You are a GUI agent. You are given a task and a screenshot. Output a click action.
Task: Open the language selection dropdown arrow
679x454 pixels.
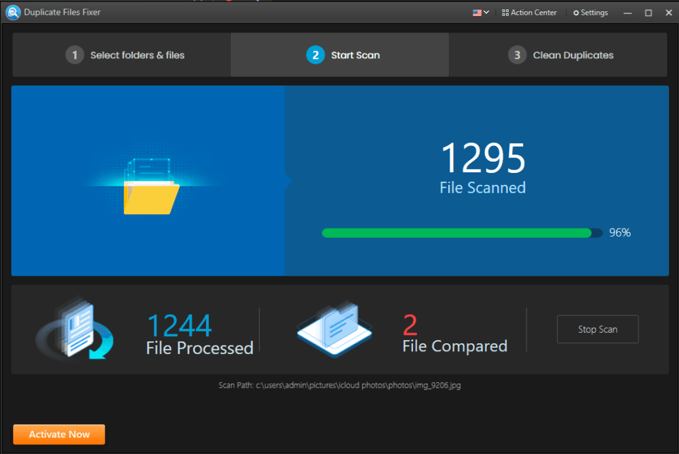pyautogui.click(x=487, y=12)
